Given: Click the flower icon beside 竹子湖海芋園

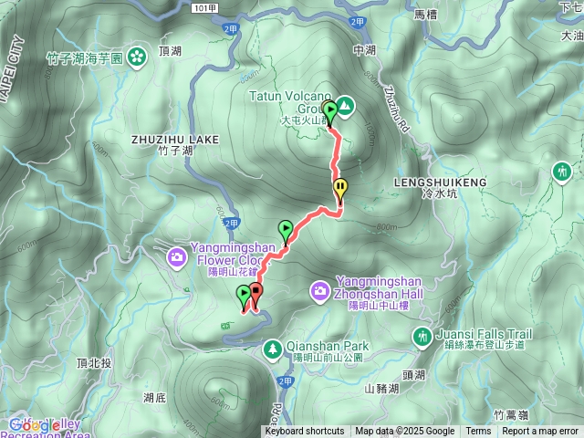Looking at the screenshot, I should tap(137, 58).
